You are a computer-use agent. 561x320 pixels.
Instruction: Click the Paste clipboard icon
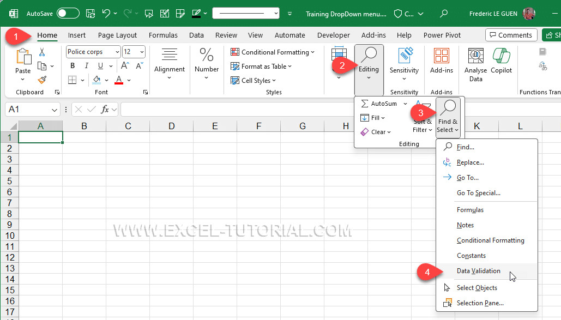point(23,57)
